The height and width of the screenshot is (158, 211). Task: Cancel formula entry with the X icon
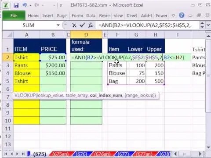(74, 25)
